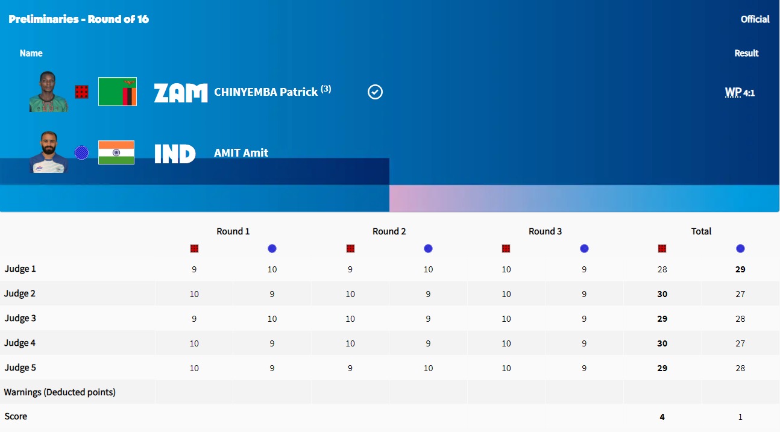Click the blue corner icon under Round 2
Viewport: 780px width, 432px height.
(x=428, y=248)
